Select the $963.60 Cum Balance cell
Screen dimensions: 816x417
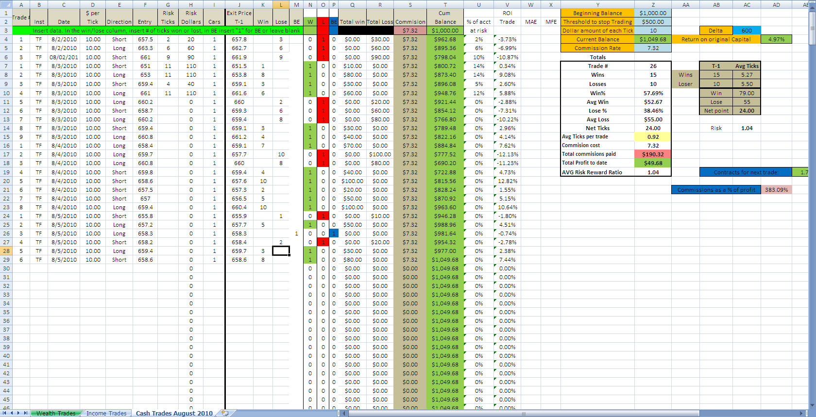tap(445, 207)
